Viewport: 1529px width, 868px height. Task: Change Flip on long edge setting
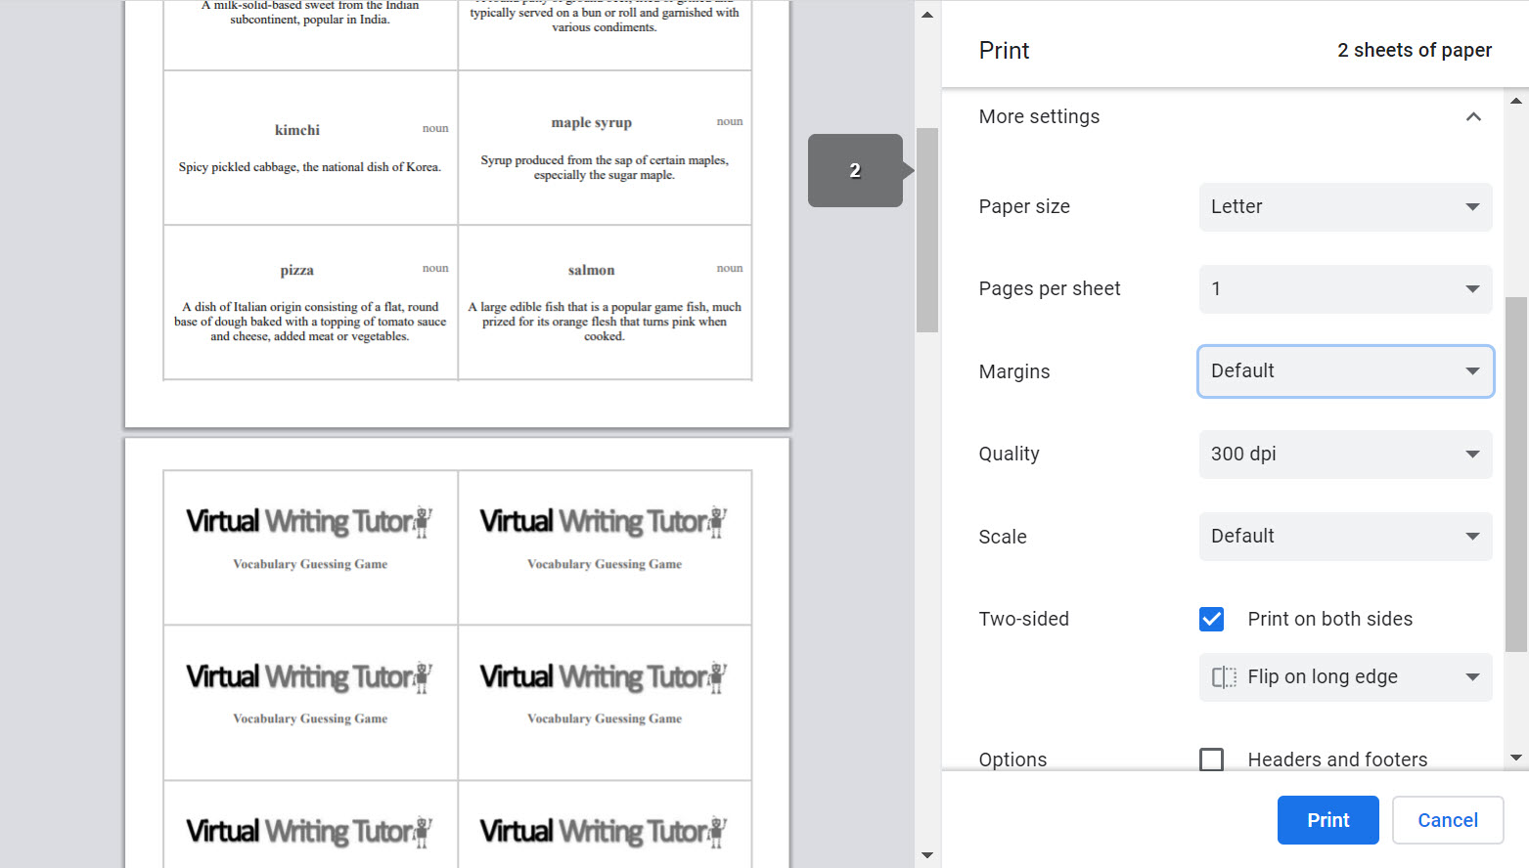coord(1345,676)
